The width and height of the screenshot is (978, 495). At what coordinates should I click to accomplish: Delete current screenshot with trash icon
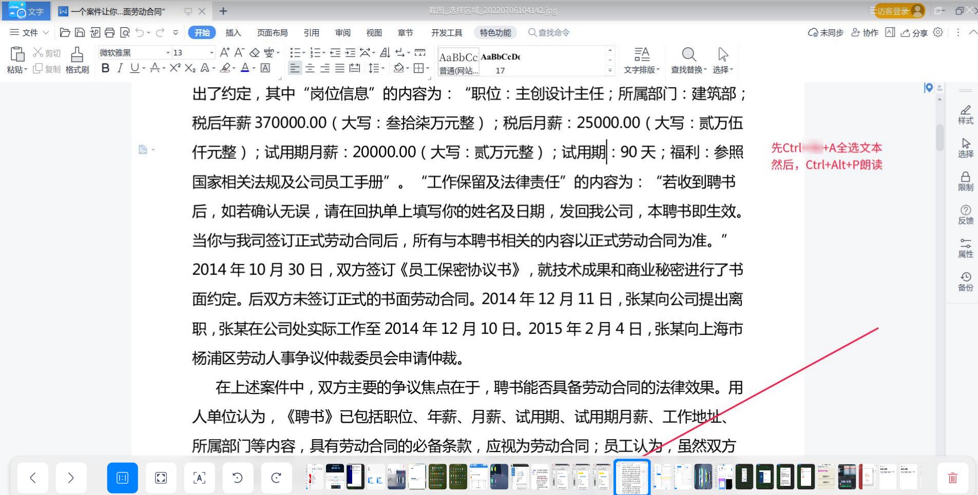coord(953,477)
